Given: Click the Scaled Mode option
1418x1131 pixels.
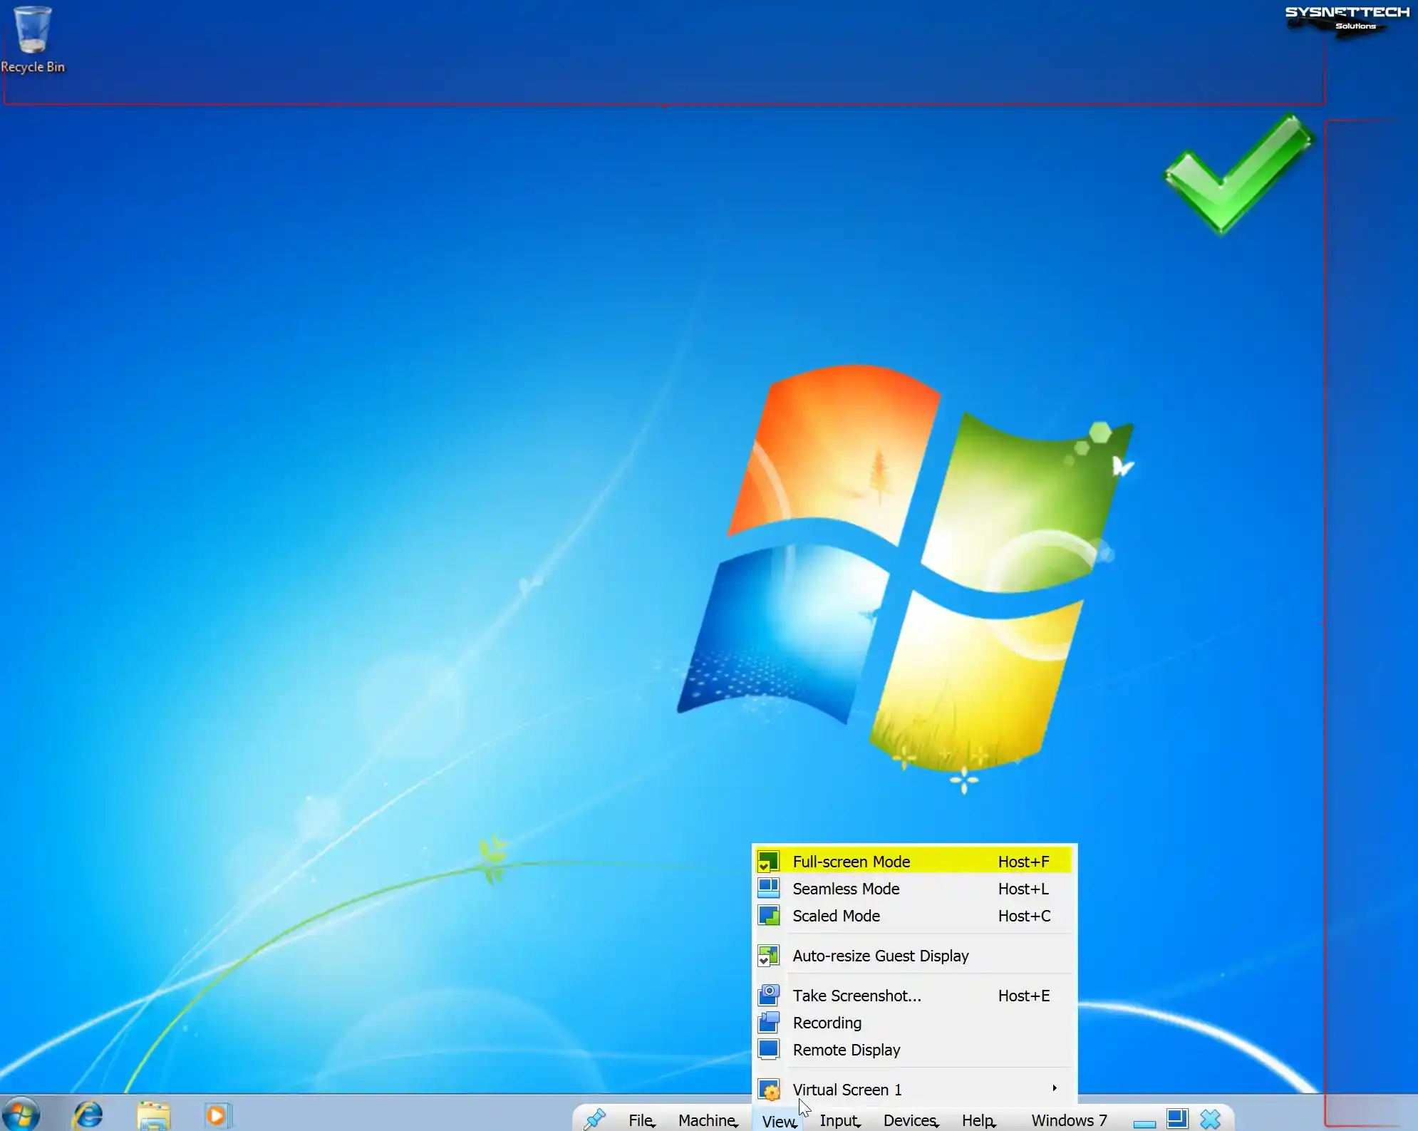Looking at the screenshot, I should click(837, 915).
